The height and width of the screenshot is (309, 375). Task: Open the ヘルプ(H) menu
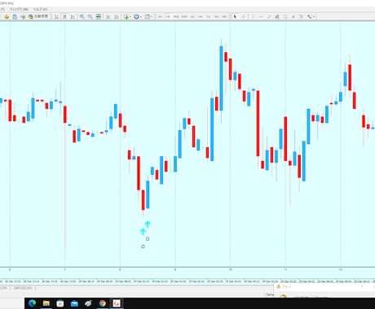coord(41,9)
